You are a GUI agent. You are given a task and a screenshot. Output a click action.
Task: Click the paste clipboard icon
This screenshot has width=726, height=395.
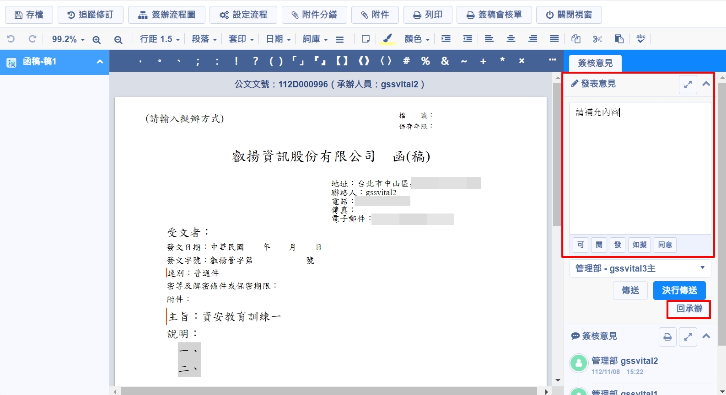[x=619, y=39]
